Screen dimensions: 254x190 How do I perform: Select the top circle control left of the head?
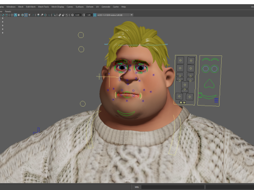pyautogui.click(x=81, y=35)
